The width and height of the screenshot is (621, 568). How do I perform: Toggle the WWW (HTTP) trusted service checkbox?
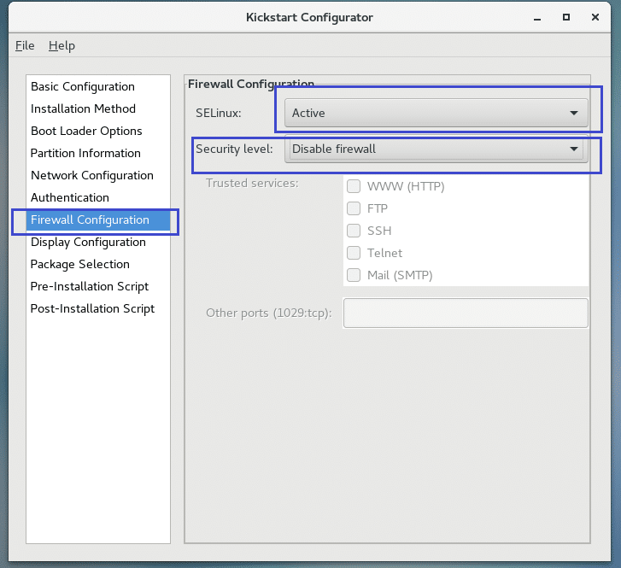(x=354, y=186)
